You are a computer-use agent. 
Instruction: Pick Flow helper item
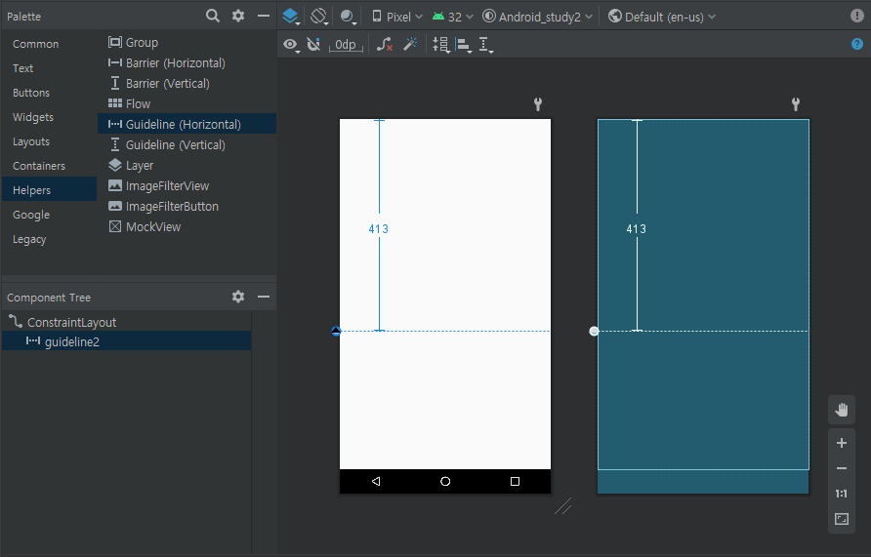[x=187, y=103]
